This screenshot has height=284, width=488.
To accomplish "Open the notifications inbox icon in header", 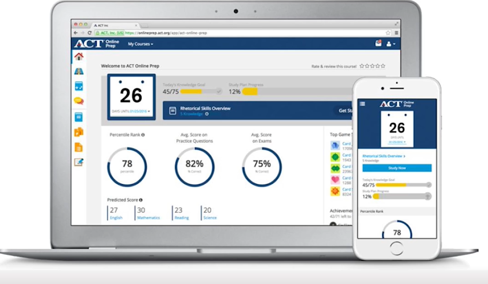I will coord(378,44).
